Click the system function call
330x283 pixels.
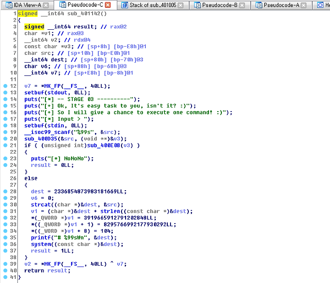pyautogui.click(x=41, y=244)
